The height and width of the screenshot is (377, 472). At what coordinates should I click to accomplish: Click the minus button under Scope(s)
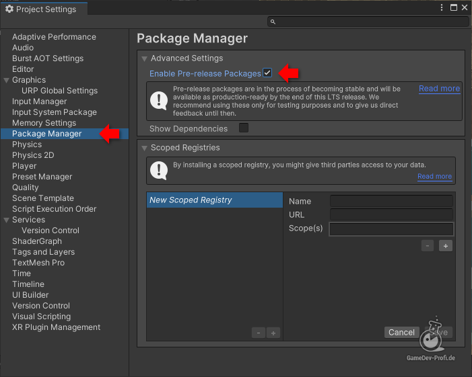tap(428, 246)
